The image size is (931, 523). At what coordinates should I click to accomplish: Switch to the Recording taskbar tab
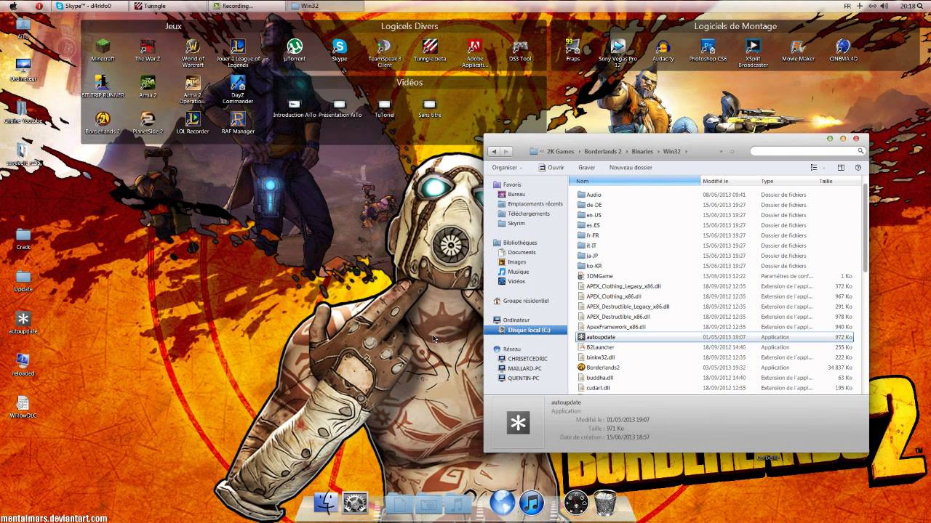(245, 6)
